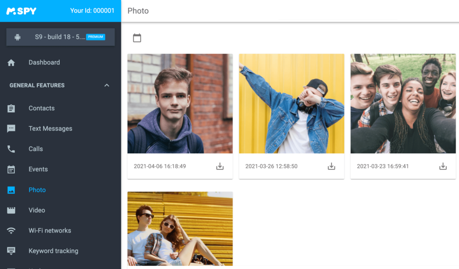The image size is (459, 269).
Task: Collapse the General Features section chevron
Action: [x=107, y=86]
